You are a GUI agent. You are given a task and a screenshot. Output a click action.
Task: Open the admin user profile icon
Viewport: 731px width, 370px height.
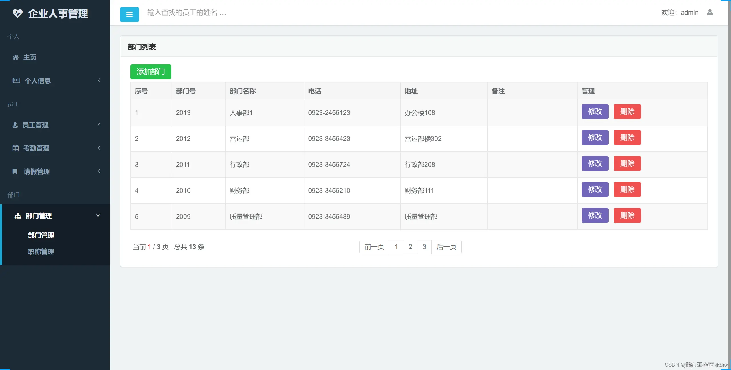tap(710, 13)
